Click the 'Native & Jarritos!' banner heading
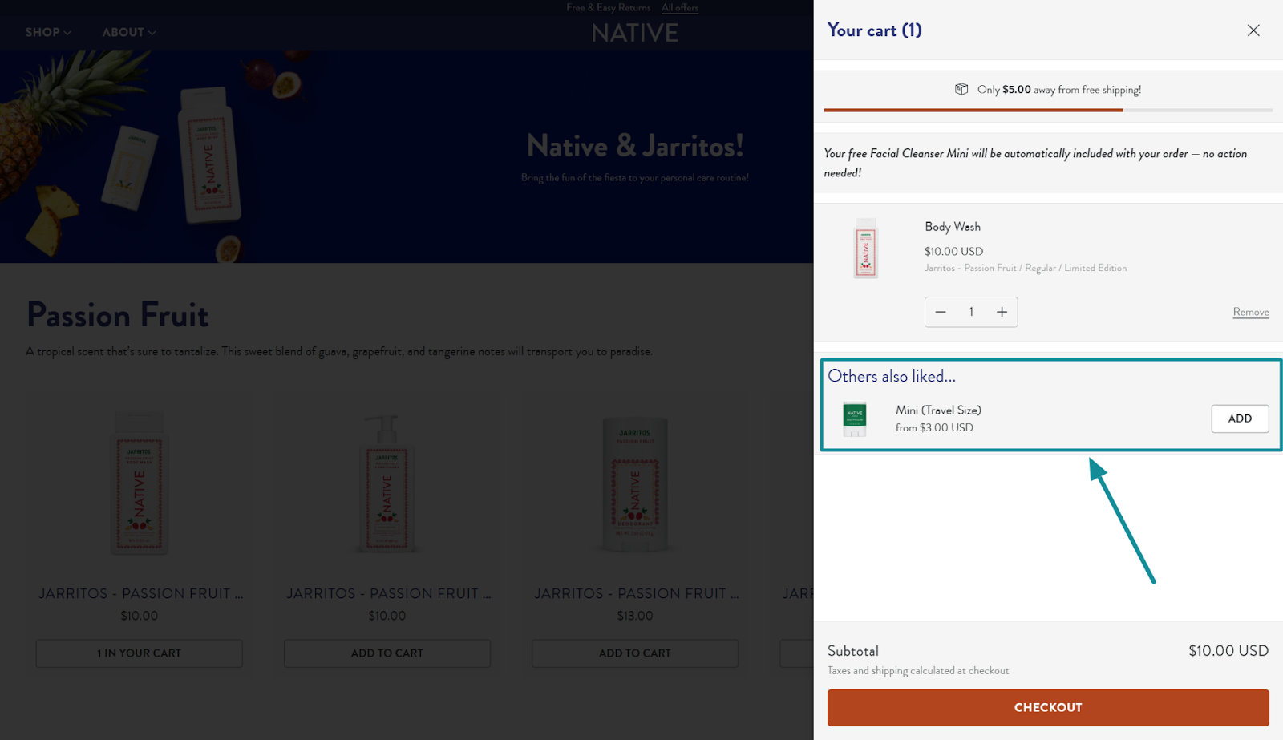The height and width of the screenshot is (740, 1283). coord(635,146)
